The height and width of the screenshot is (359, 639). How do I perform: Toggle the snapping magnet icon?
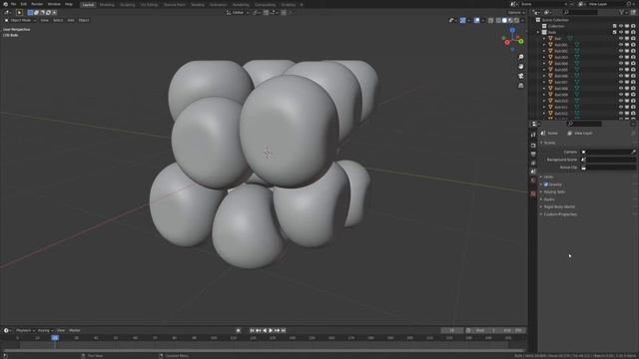click(x=266, y=13)
